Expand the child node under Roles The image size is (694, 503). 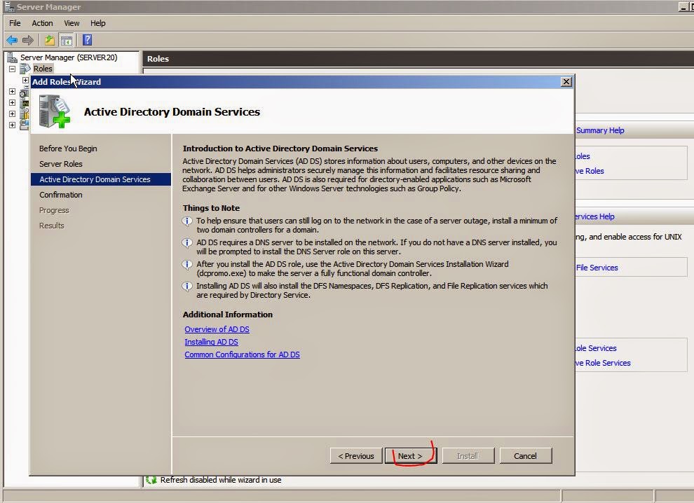(x=25, y=80)
